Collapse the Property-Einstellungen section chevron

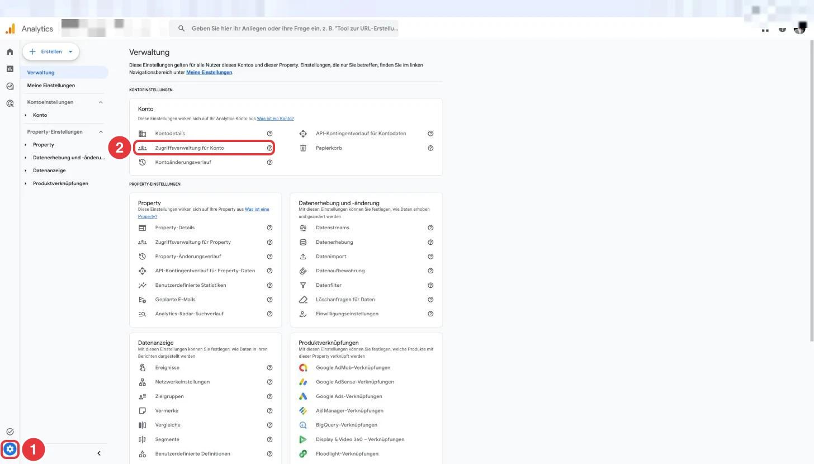coord(101,132)
